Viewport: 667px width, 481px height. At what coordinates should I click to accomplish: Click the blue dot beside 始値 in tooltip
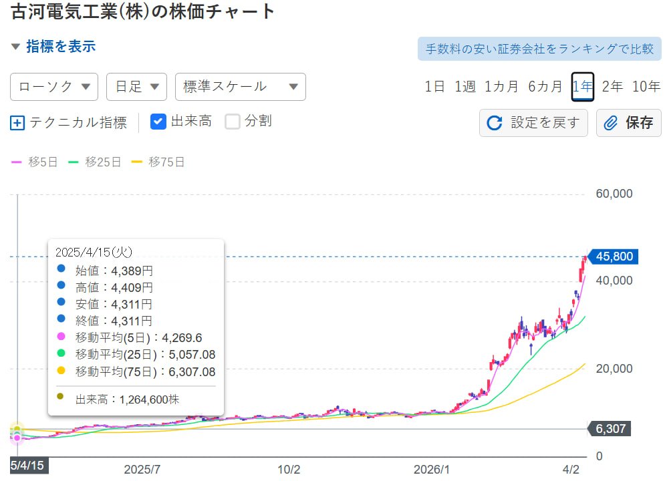point(60,269)
